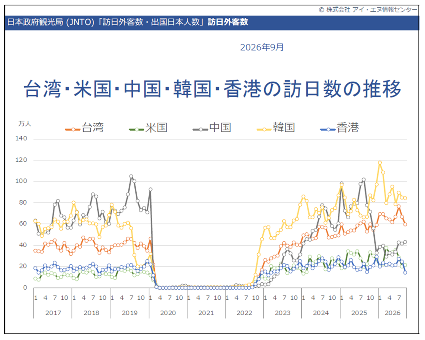Click the 40 y-axis value
Screen dimensions: 425x340
23,245
